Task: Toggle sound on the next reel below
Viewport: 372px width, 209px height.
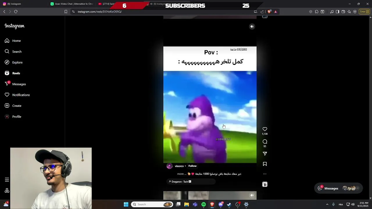Action: [x=252, y=195]
